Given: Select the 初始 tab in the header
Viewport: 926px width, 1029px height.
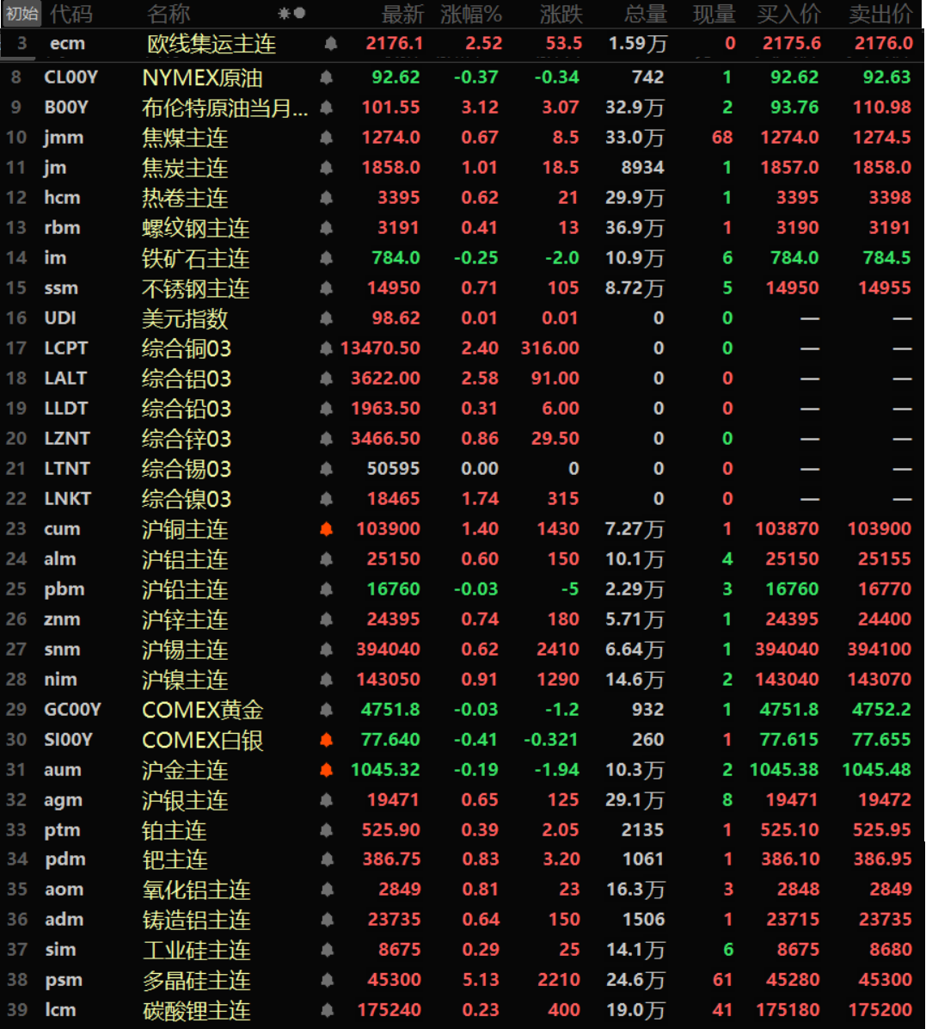Looking at the screenshot, I should coord(21,14).
